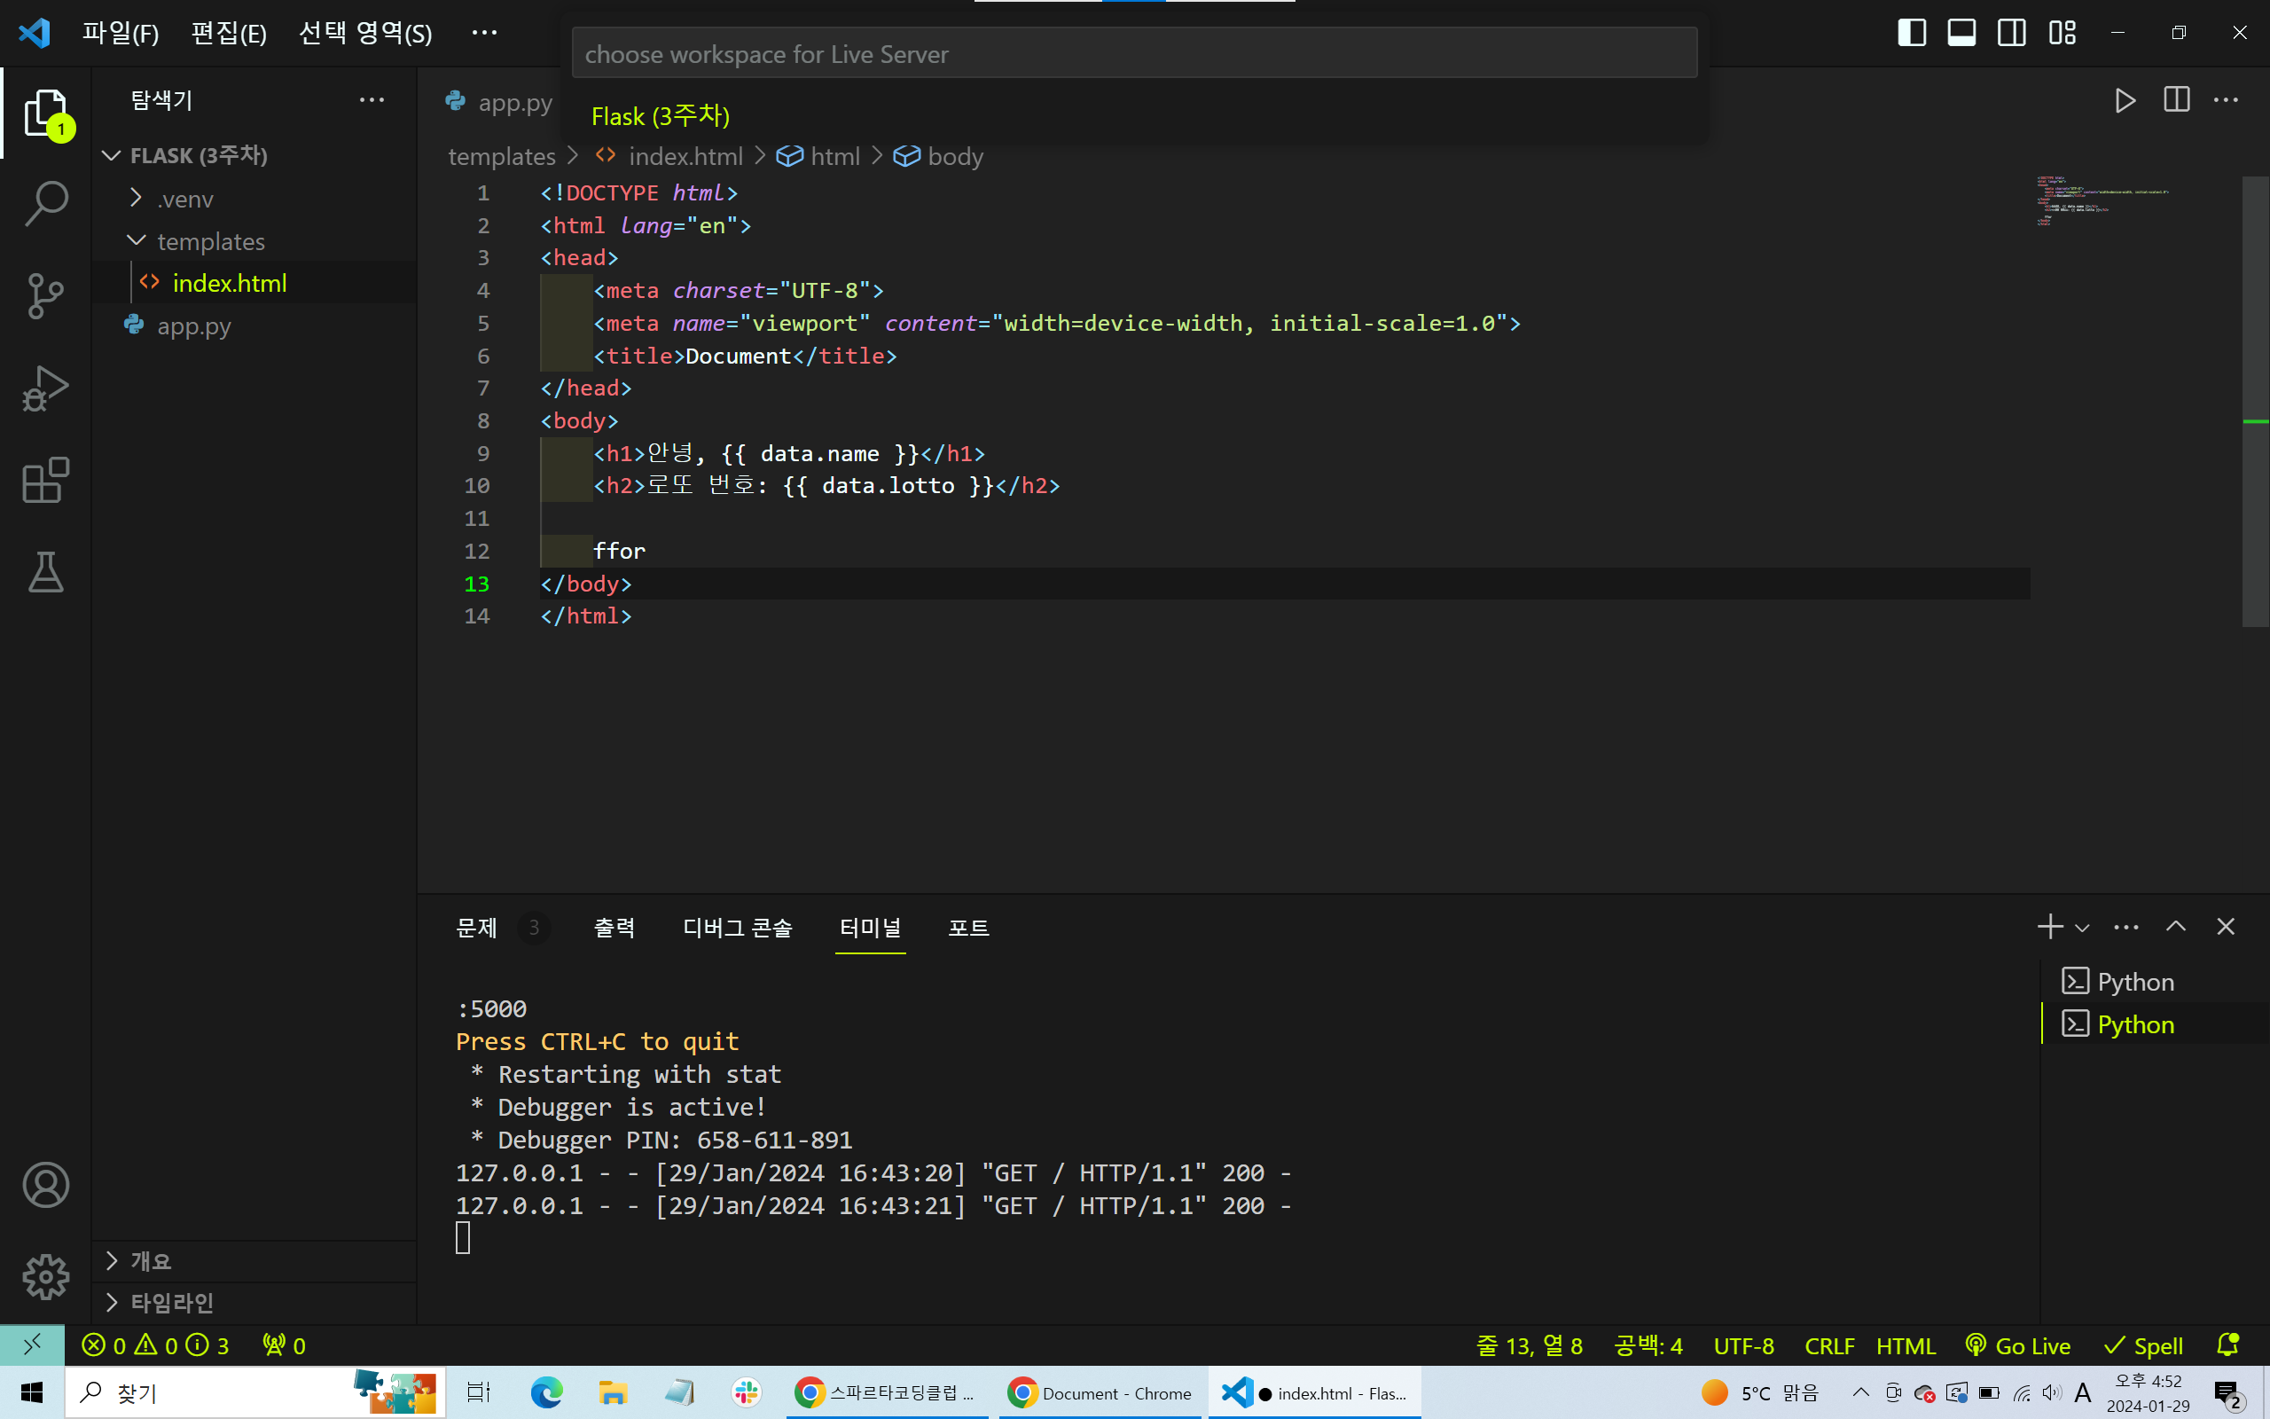The width and height of the screenshot is (2270, 1419).
Task: Select the first Python terminal instance
Action: [x=2155, y=981]
